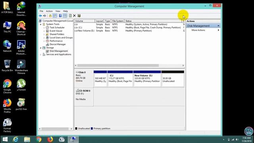Sort by the Status column header

[153, 21]
